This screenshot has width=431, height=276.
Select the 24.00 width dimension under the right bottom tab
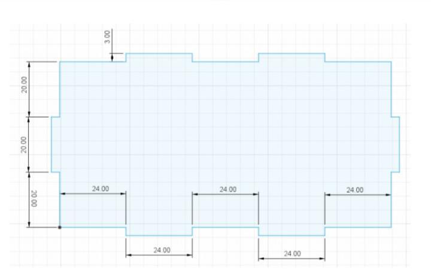[x=292, y=253]
